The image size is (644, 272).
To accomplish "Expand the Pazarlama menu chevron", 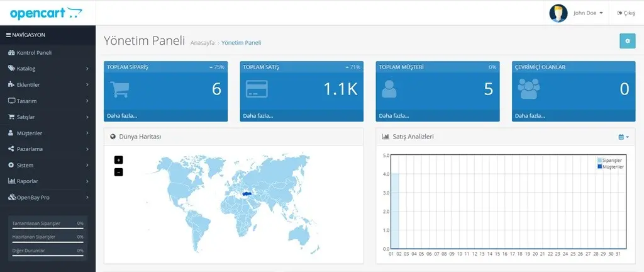I will 87,149.
